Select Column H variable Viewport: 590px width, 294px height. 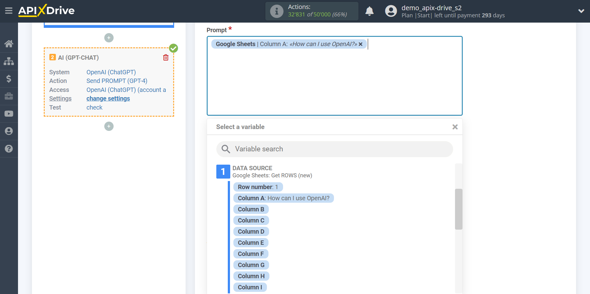(251, 276)
